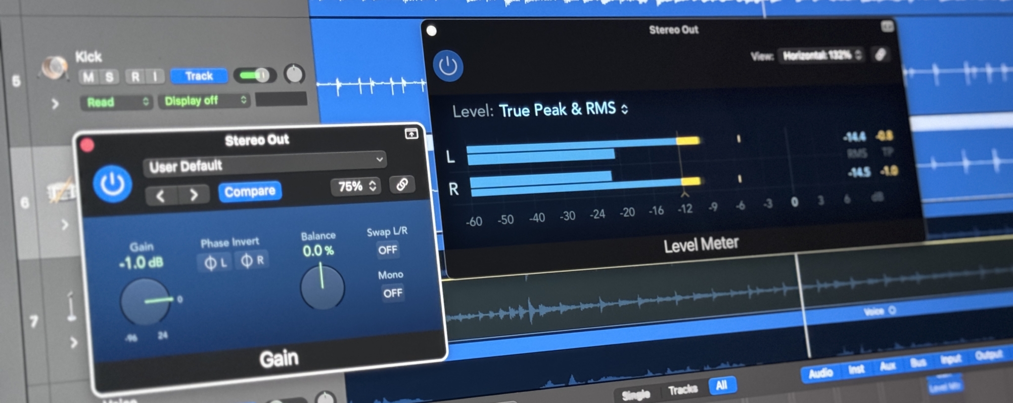Invert phase of right channel
Viewport: 1013px width, 403px height.
coord(252,260)
